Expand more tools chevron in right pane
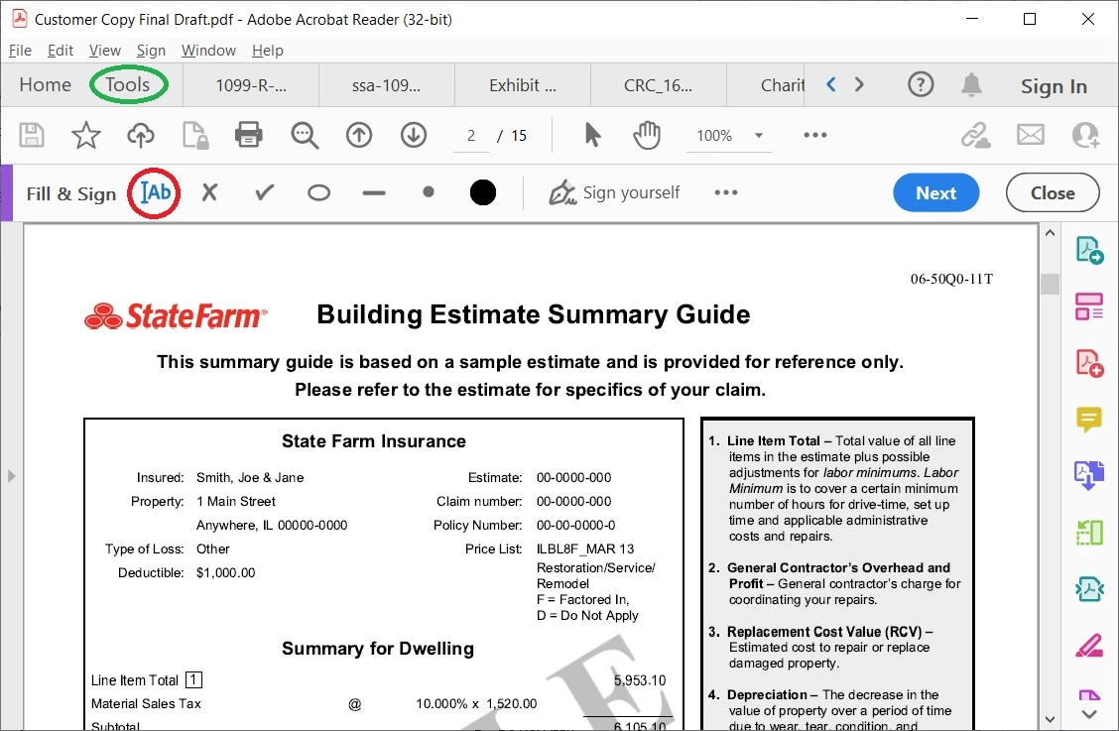The width and height of the screenshot is (1119, 731). [x=1089, y=714]
